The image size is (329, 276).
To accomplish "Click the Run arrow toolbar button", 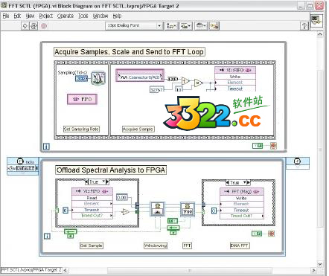I will [25, 26].
